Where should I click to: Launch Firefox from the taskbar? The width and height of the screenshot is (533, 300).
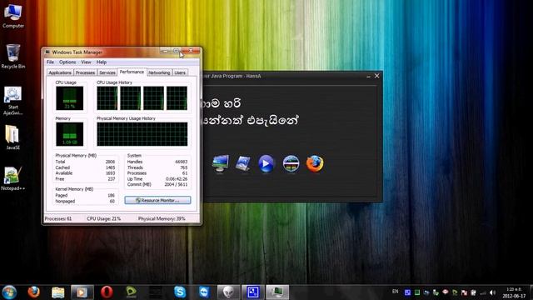[x=33, y=292]
